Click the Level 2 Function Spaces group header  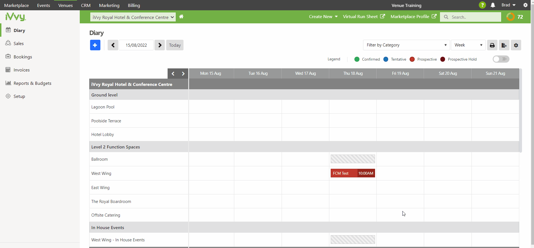pos(116,147)
